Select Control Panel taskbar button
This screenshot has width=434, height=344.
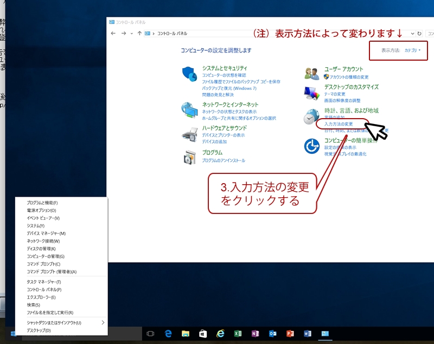325,334
